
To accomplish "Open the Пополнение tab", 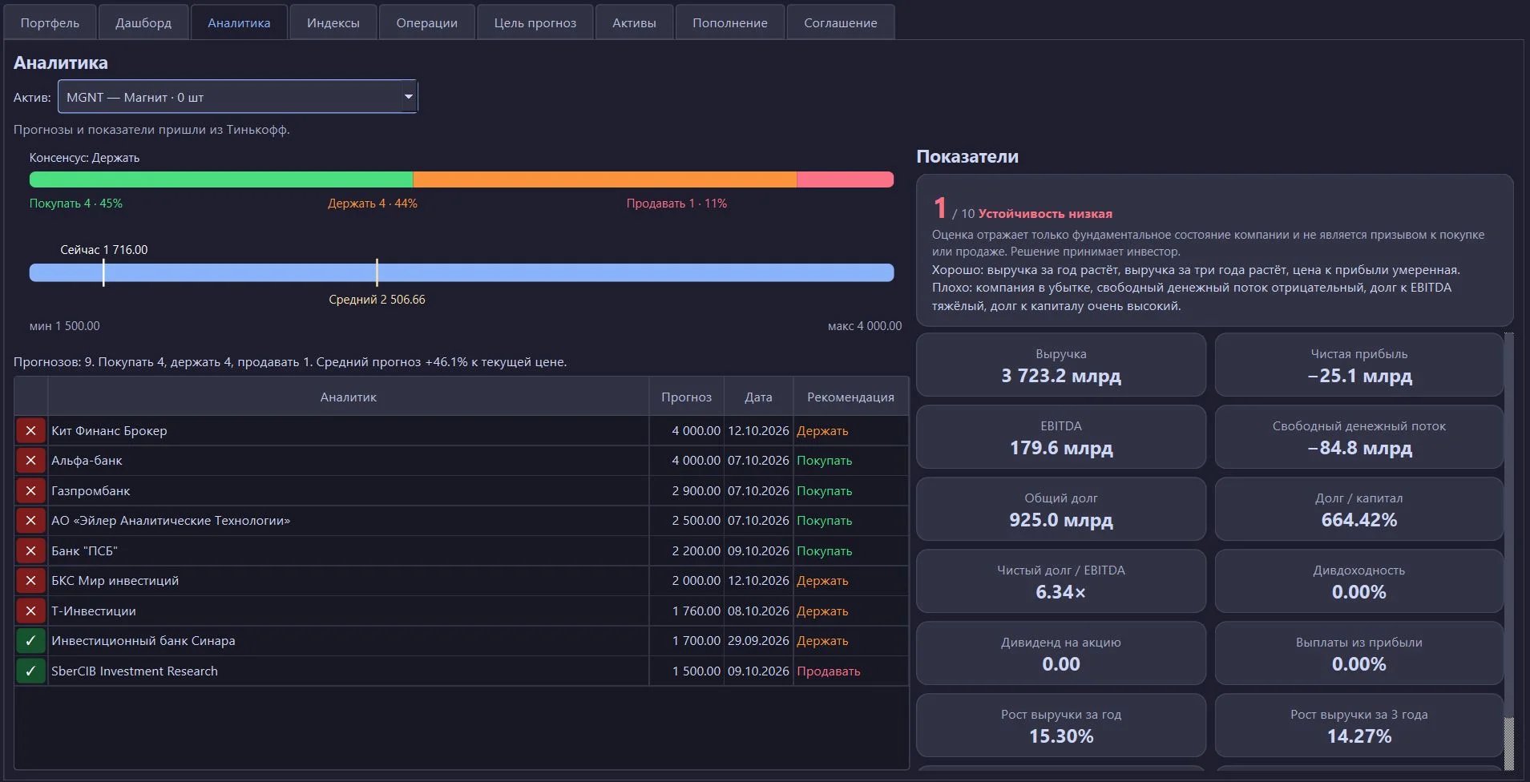I will coord(730,22).
